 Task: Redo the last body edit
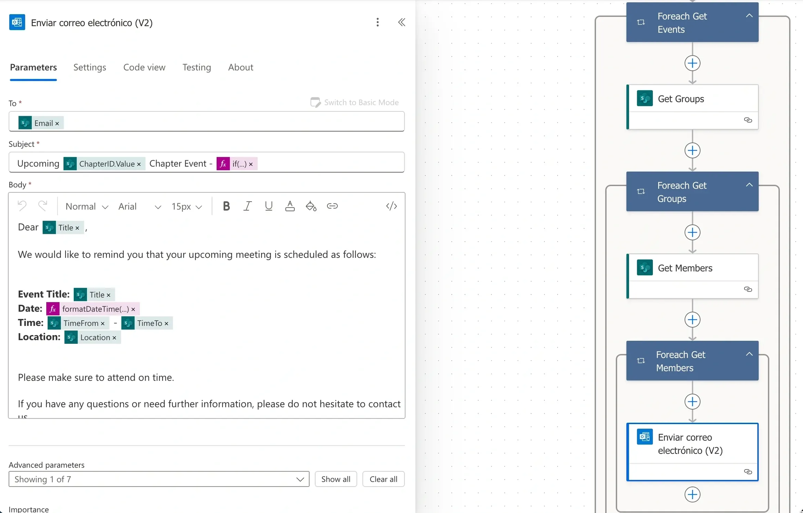click(x=43, y=206)
